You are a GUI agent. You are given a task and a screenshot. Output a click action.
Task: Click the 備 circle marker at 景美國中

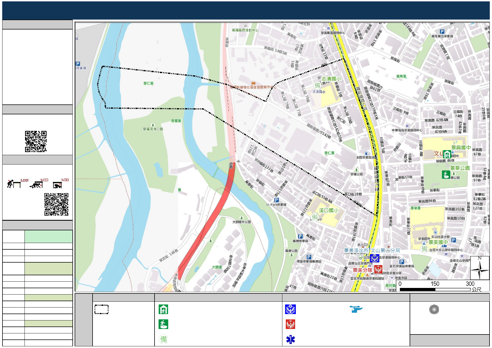pos(424,249)
